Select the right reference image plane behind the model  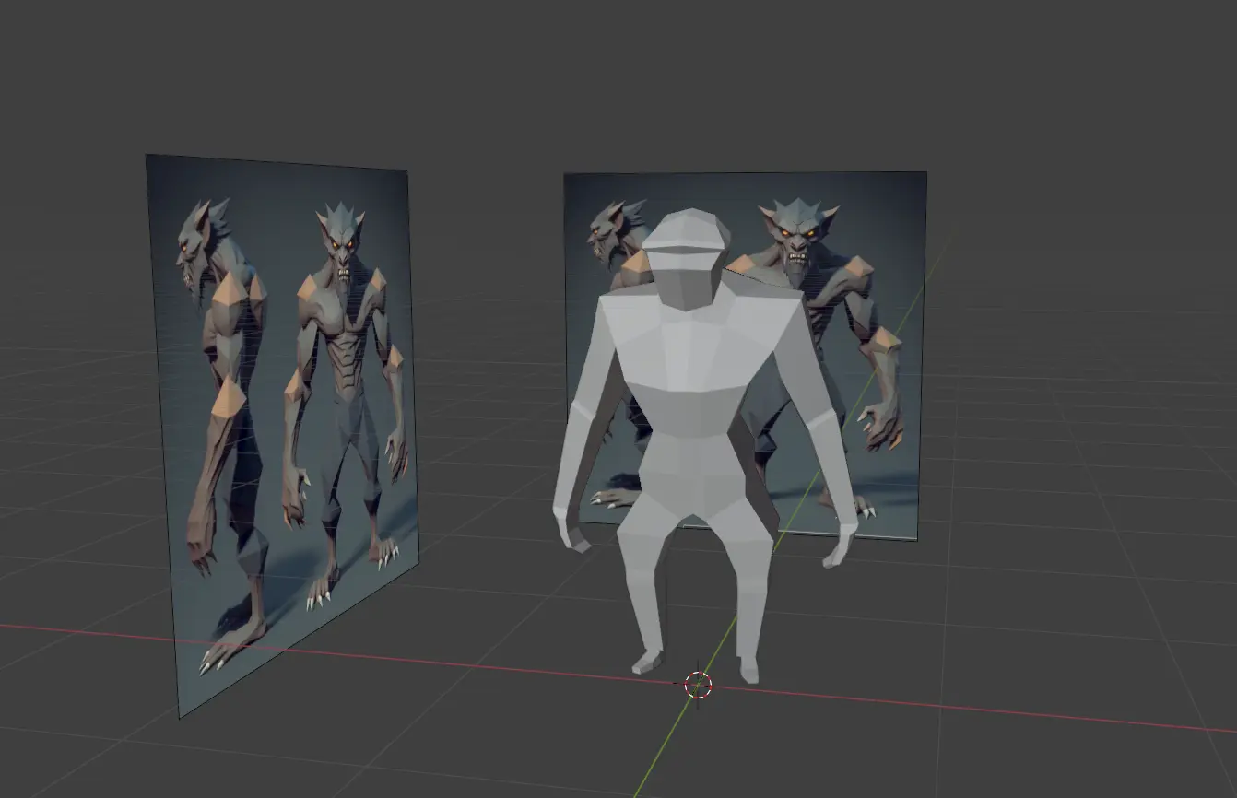click(885, 212)
